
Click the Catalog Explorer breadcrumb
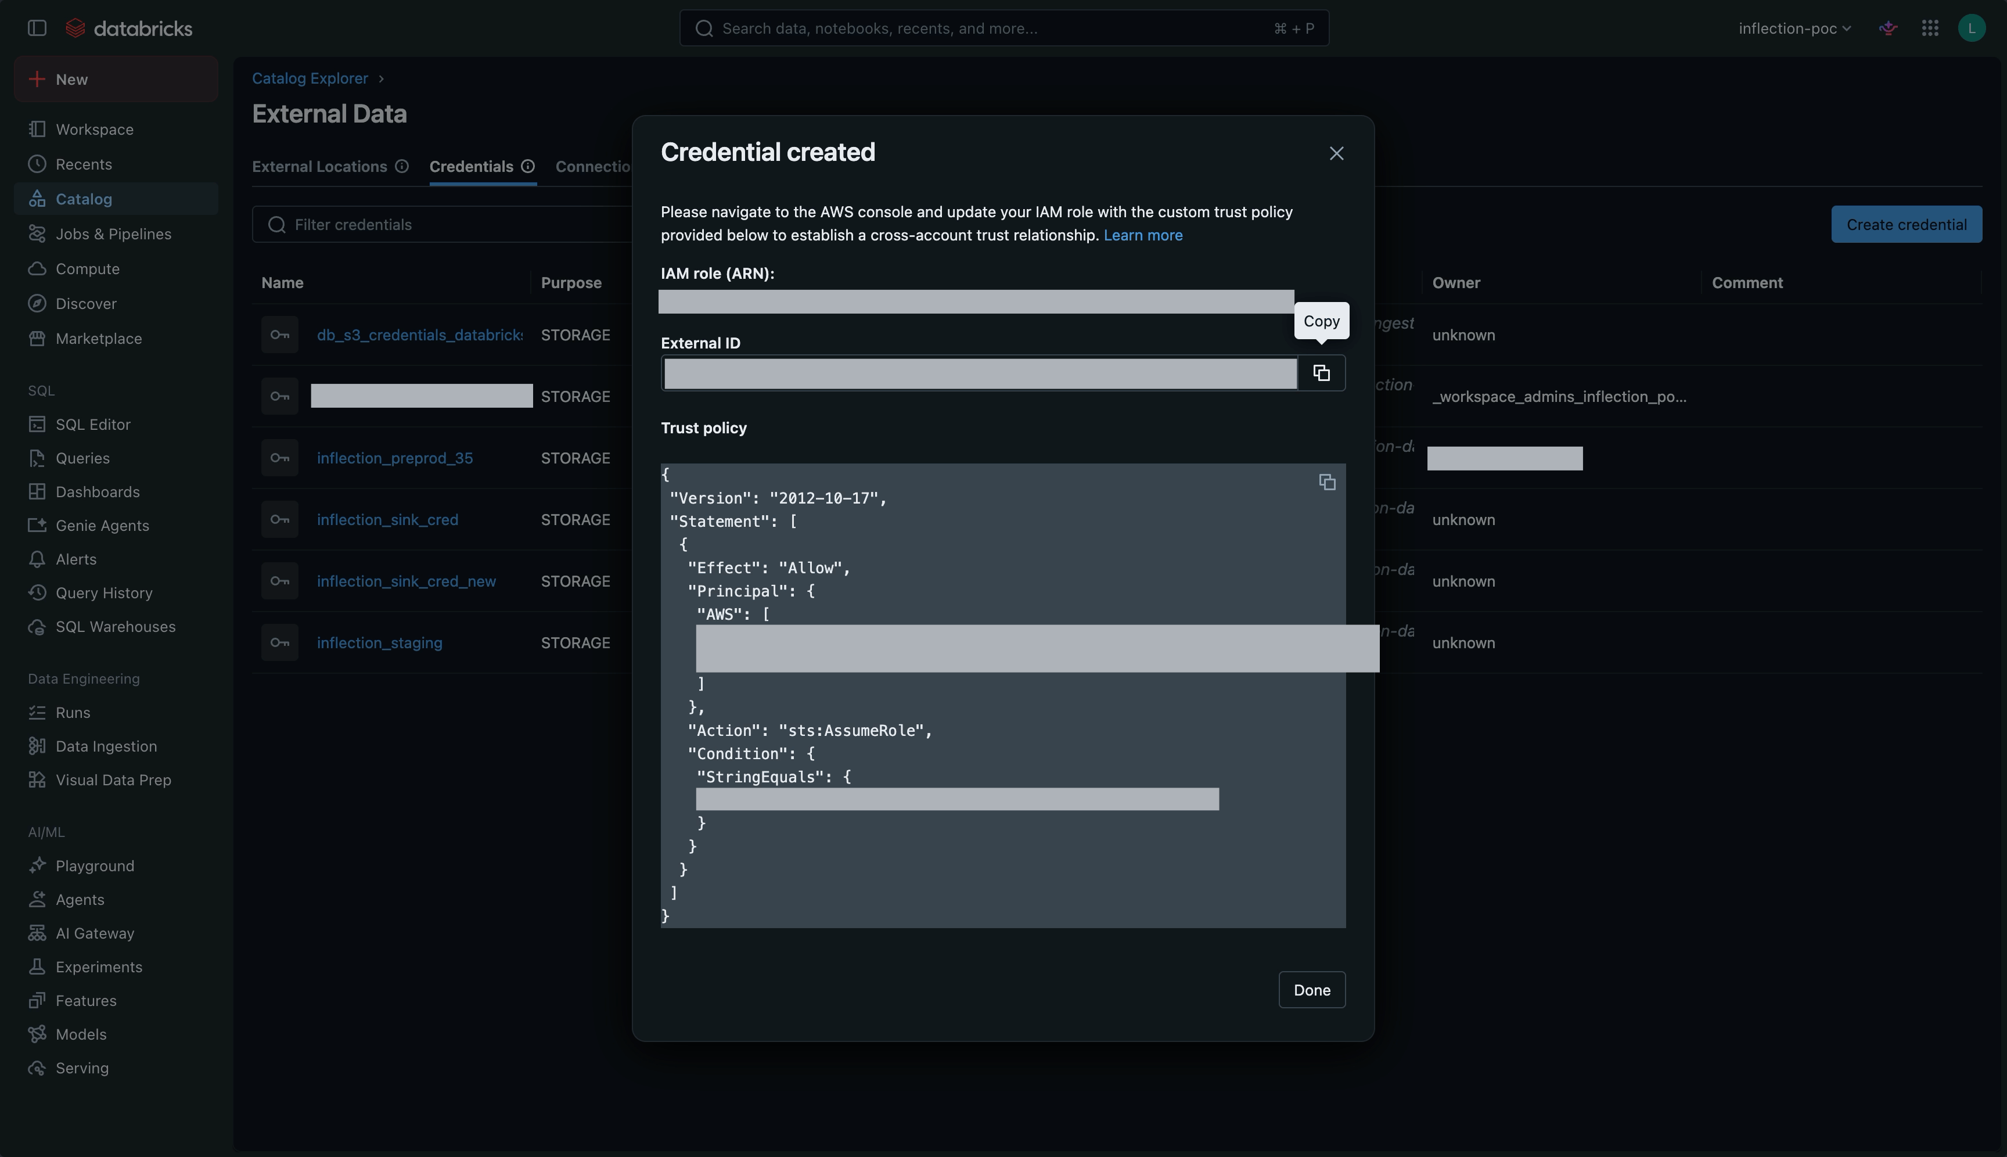pyautogui.click(x=310, y=78)
